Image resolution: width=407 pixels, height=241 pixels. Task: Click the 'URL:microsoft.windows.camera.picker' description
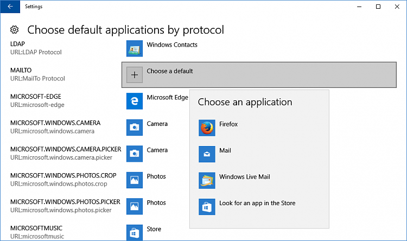point(61,157)
